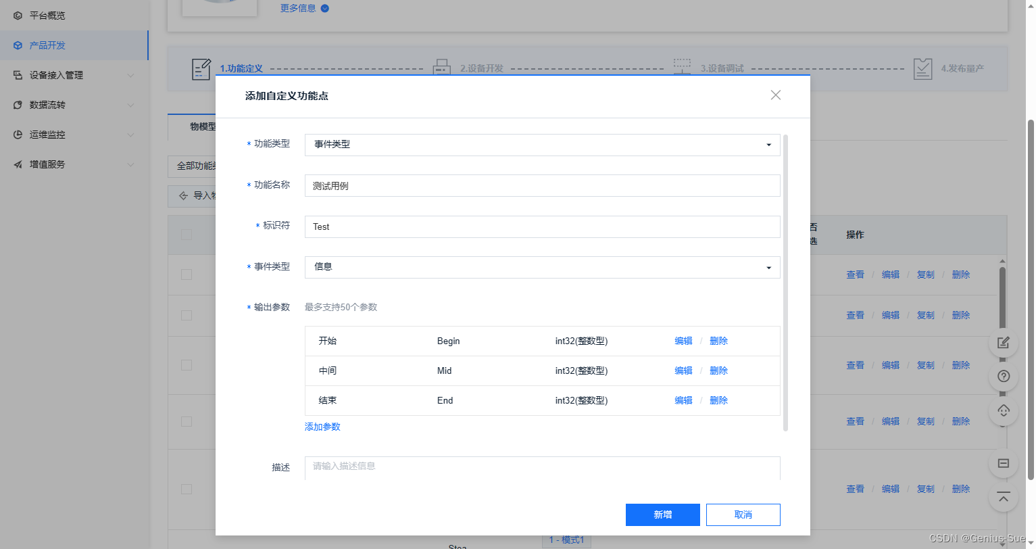Viewport: 1036px width, 549px height.
Task: Click the page's vertical scrollbar
Action: (x=1031, y=300)
